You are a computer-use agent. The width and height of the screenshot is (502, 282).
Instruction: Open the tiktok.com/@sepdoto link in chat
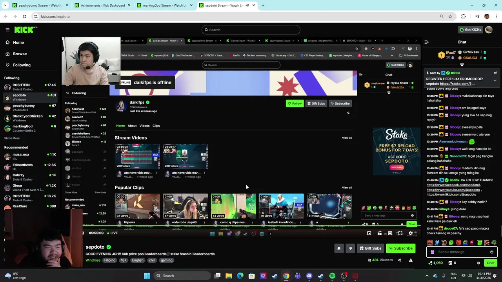pyautogui.click(x=451, y=195)
